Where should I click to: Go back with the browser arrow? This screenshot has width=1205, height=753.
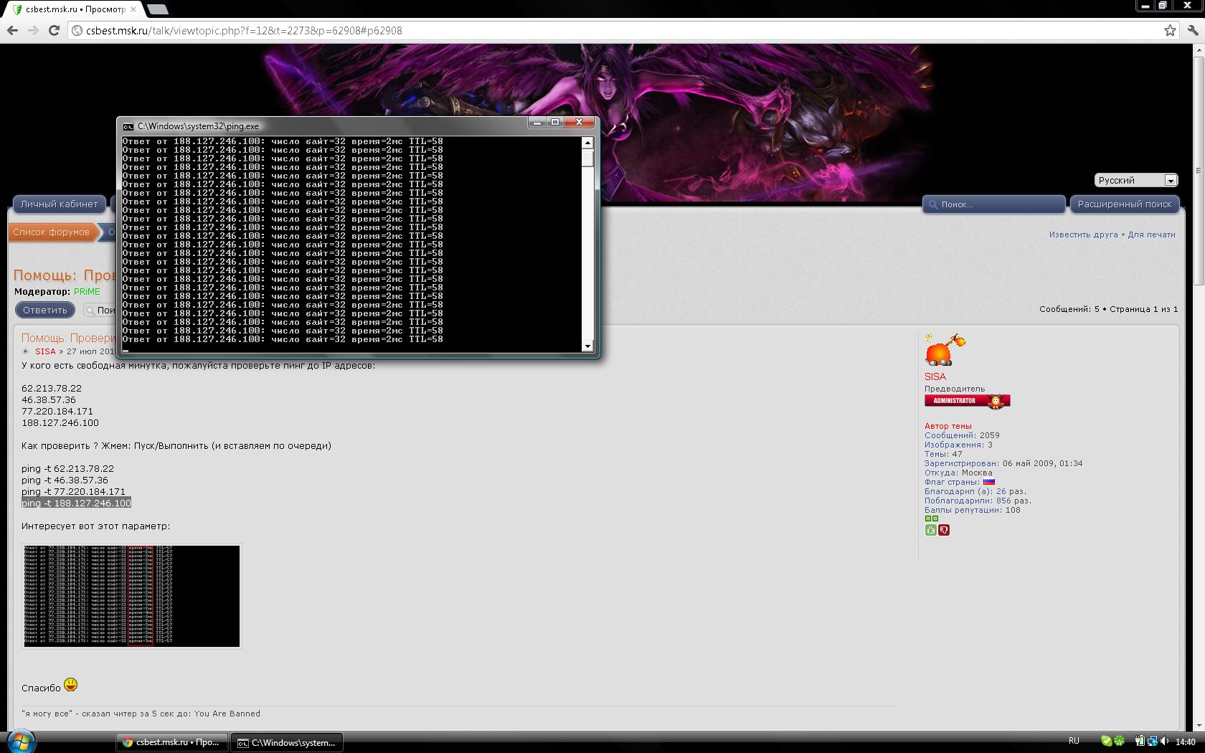[x=12, y=30]
